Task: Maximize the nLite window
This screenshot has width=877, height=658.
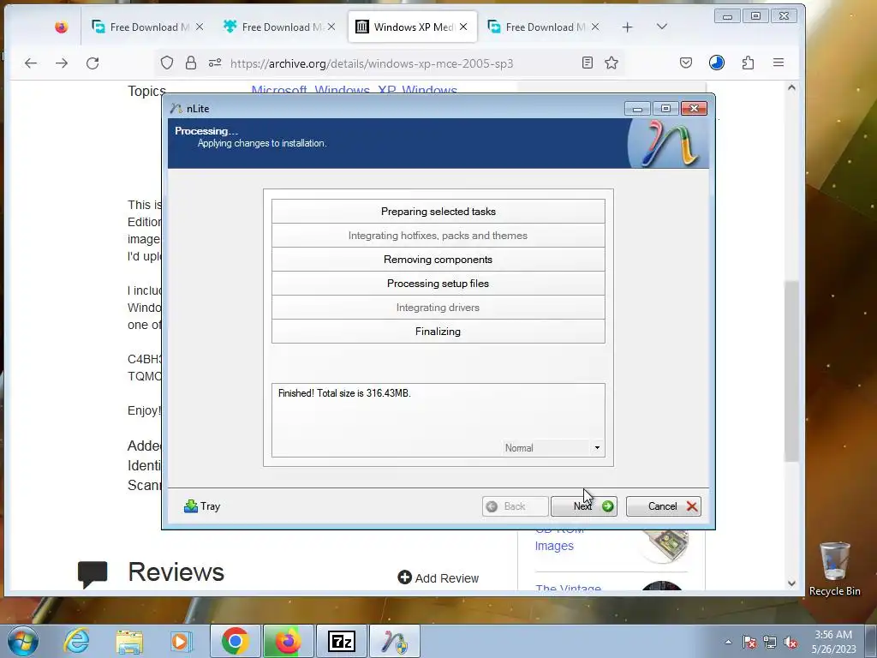Action: click(x=665, y=109)
